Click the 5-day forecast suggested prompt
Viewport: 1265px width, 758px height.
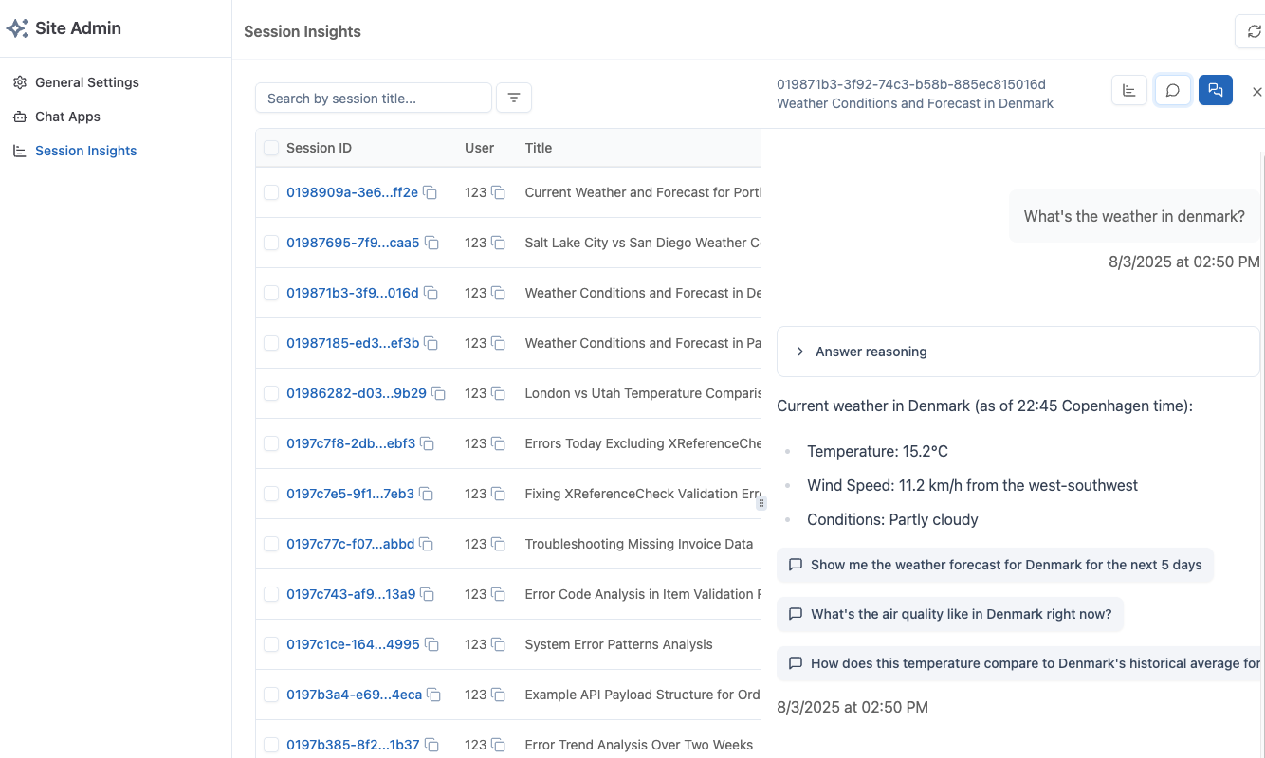(996, 565)
